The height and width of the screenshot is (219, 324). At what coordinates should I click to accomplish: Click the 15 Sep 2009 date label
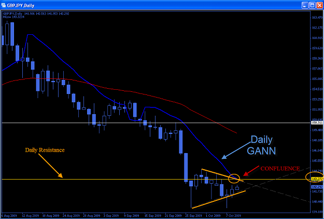[x=153, y=215]
